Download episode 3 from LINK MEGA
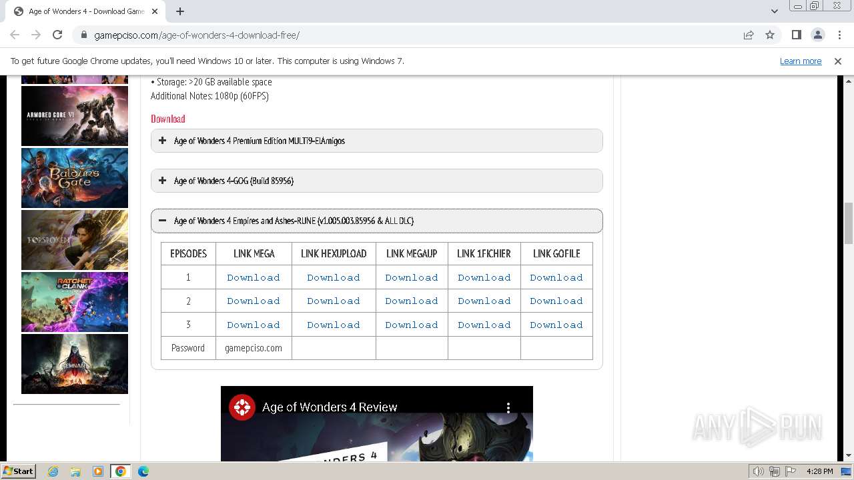854x480 pixels. click(x=254, y=325)
